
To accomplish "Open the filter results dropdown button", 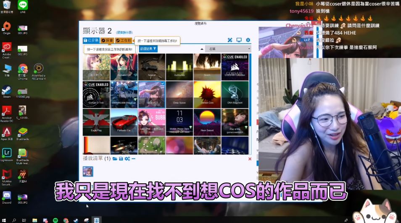I will [148, 49].
